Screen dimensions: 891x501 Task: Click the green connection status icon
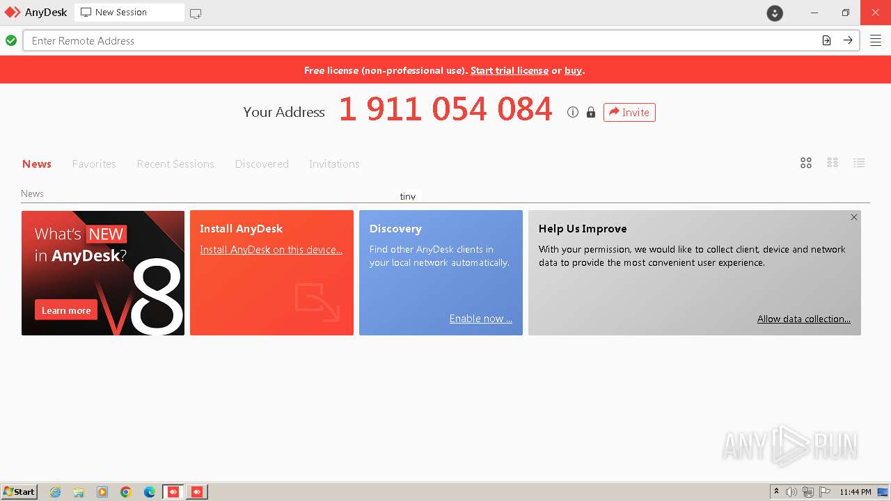pyautogui.click(x=11, y=40)
